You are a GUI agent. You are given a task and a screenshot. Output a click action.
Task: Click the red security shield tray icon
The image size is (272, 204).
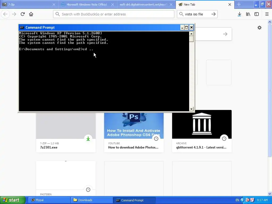pos(248,200)
